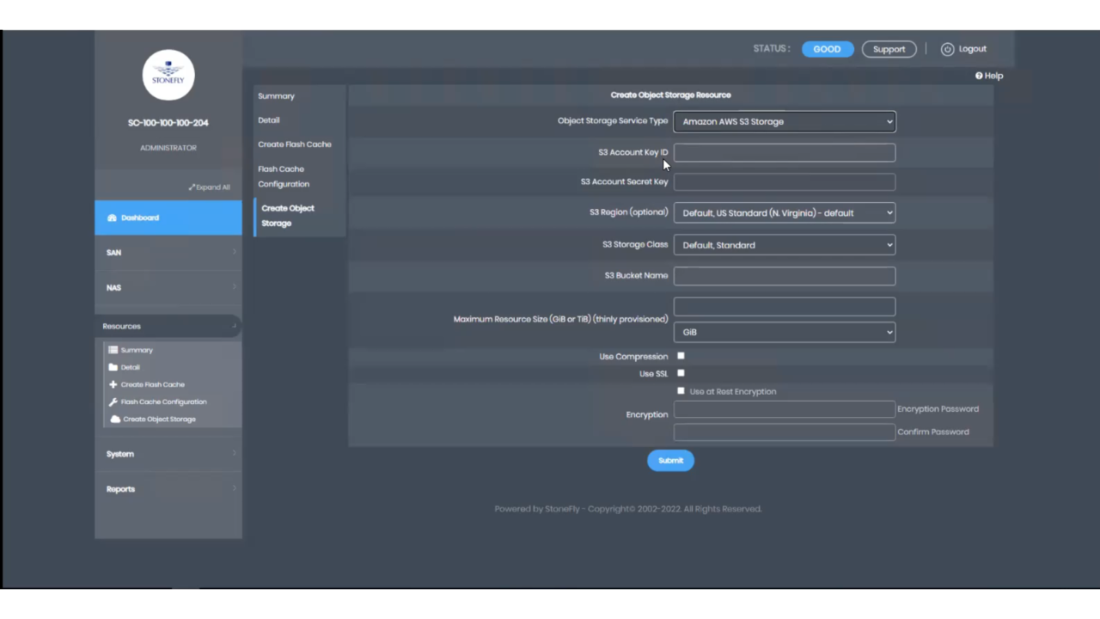Open the S3 Region dropdown
1100x619 pixels.
(x=784, y=212)
